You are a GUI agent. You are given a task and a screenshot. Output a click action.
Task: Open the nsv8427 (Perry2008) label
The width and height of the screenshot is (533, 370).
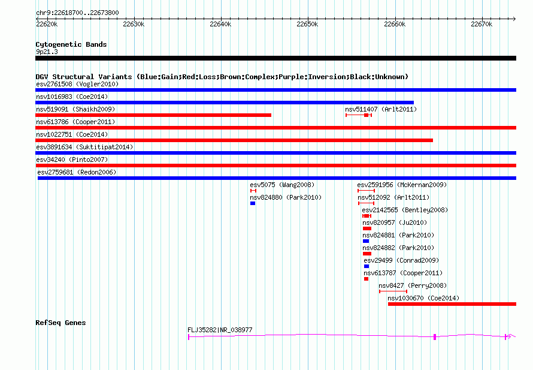pos(413,285)
